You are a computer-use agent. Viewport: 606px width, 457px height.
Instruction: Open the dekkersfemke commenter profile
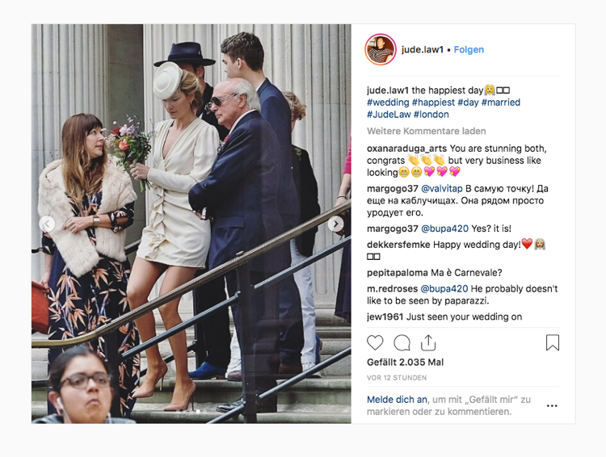coord(398,245)
